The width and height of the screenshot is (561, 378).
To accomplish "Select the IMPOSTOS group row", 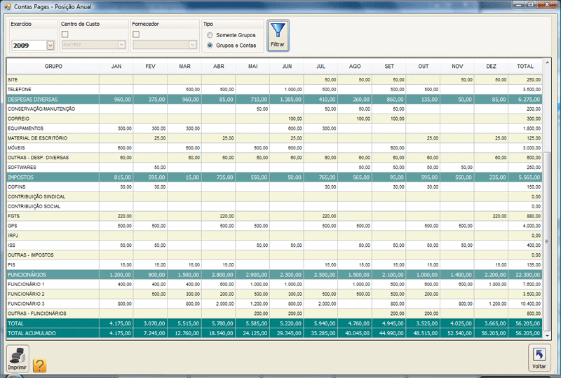I will coord(274,177).
